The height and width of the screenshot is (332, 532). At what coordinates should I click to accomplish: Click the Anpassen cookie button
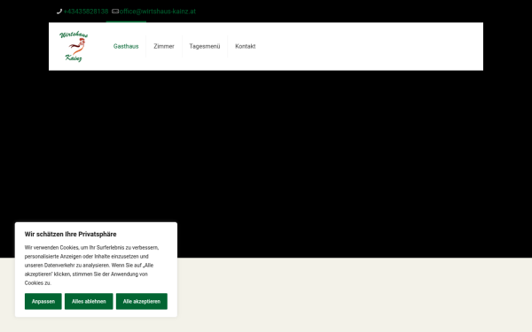click(x=43, y=301)
